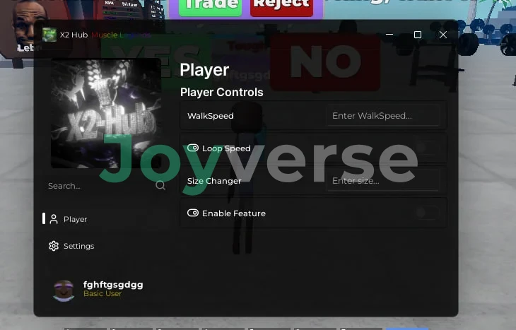516x330 pixels.
Task: Click the X2 Hub logo in title bar
Action: pos(49,35)
